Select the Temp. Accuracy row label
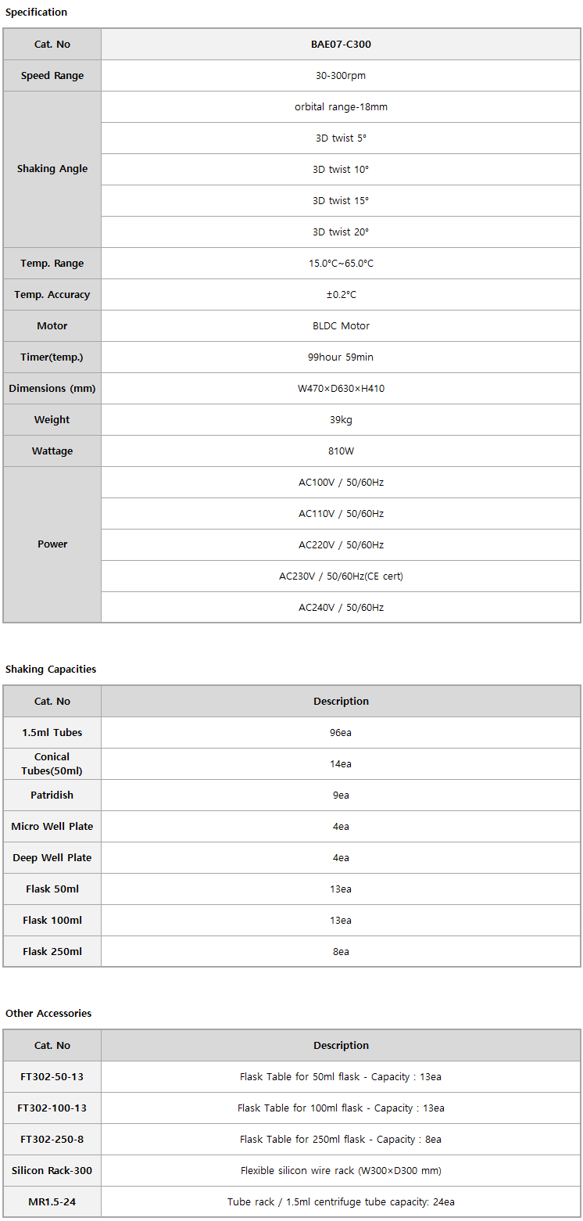This screenshot has height=1221, width=583. pyautogui.click(x=52, y=295)
